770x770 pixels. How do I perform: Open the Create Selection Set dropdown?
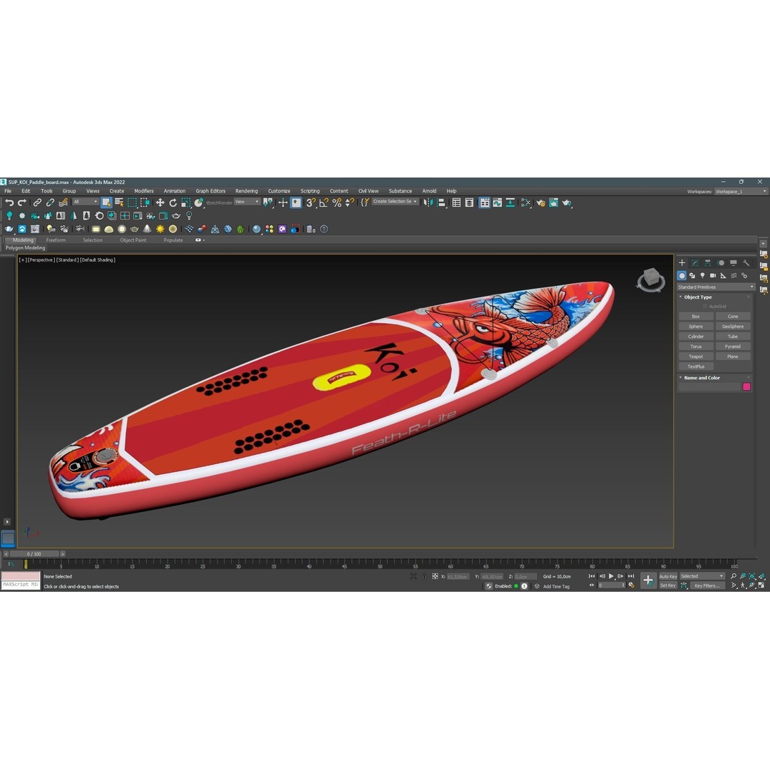tap(395, 201)
